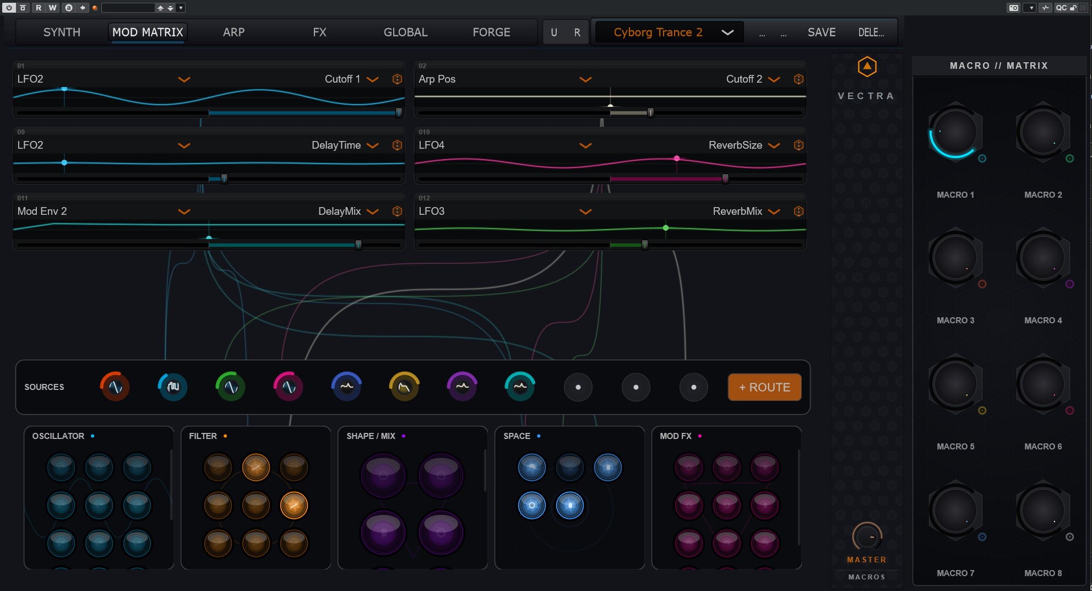Viewport: 1092px width, 591px height.
Task: Click the pink sine-wave modulation source
Action: tap(289, 387)
